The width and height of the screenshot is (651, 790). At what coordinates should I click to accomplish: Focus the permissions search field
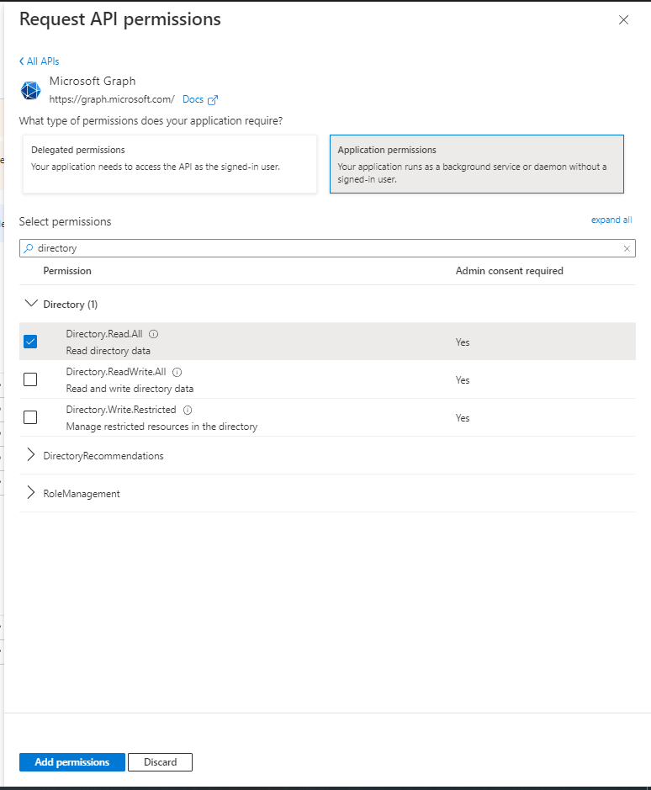[327, 248]
